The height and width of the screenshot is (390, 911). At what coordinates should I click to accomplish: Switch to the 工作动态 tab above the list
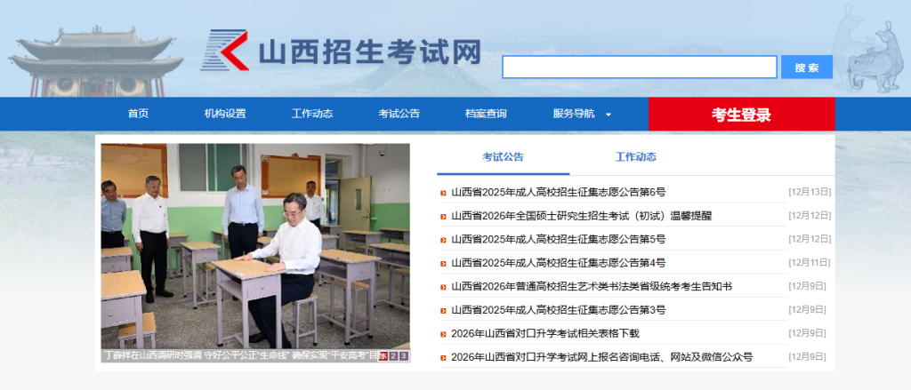pos(635,156)
